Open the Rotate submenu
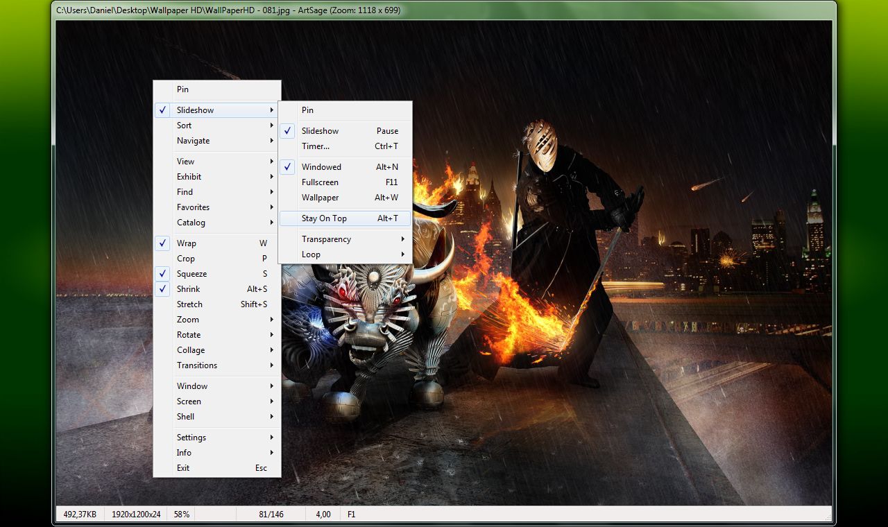The width and height of the screenshot is (888, 527). tap(217, 335)
